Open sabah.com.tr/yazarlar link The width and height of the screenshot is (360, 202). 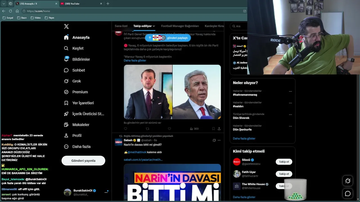[143, 160]
